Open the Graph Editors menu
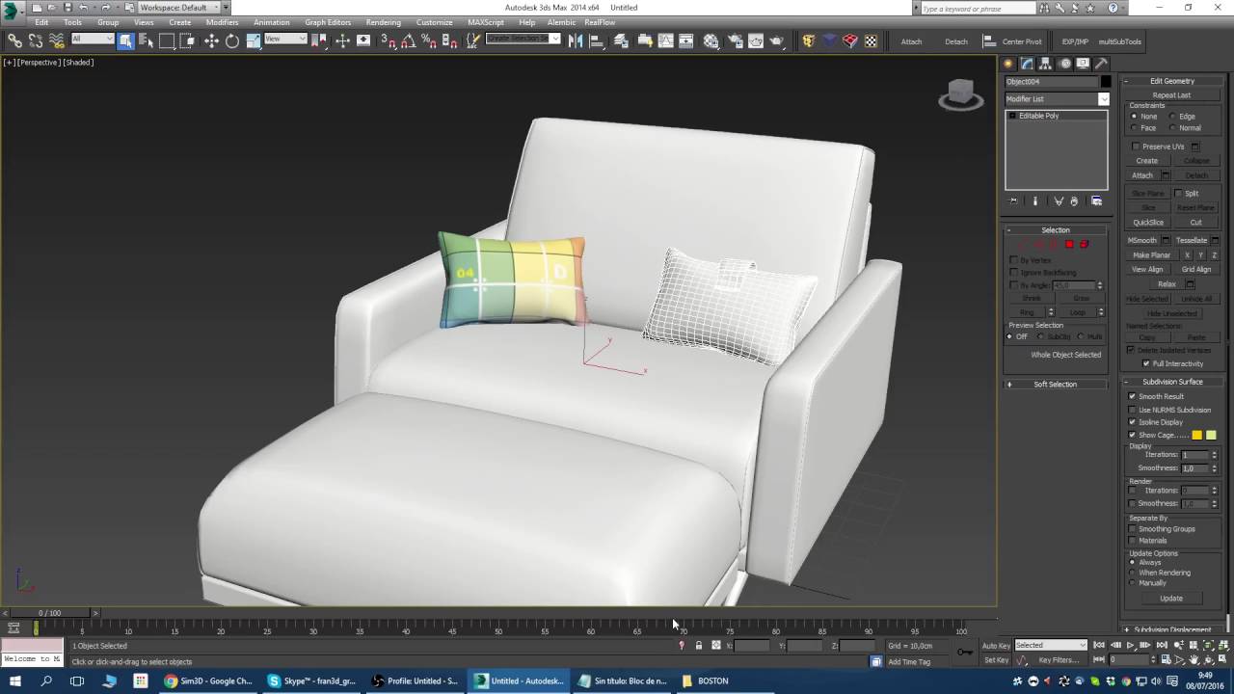 [328, 22]
